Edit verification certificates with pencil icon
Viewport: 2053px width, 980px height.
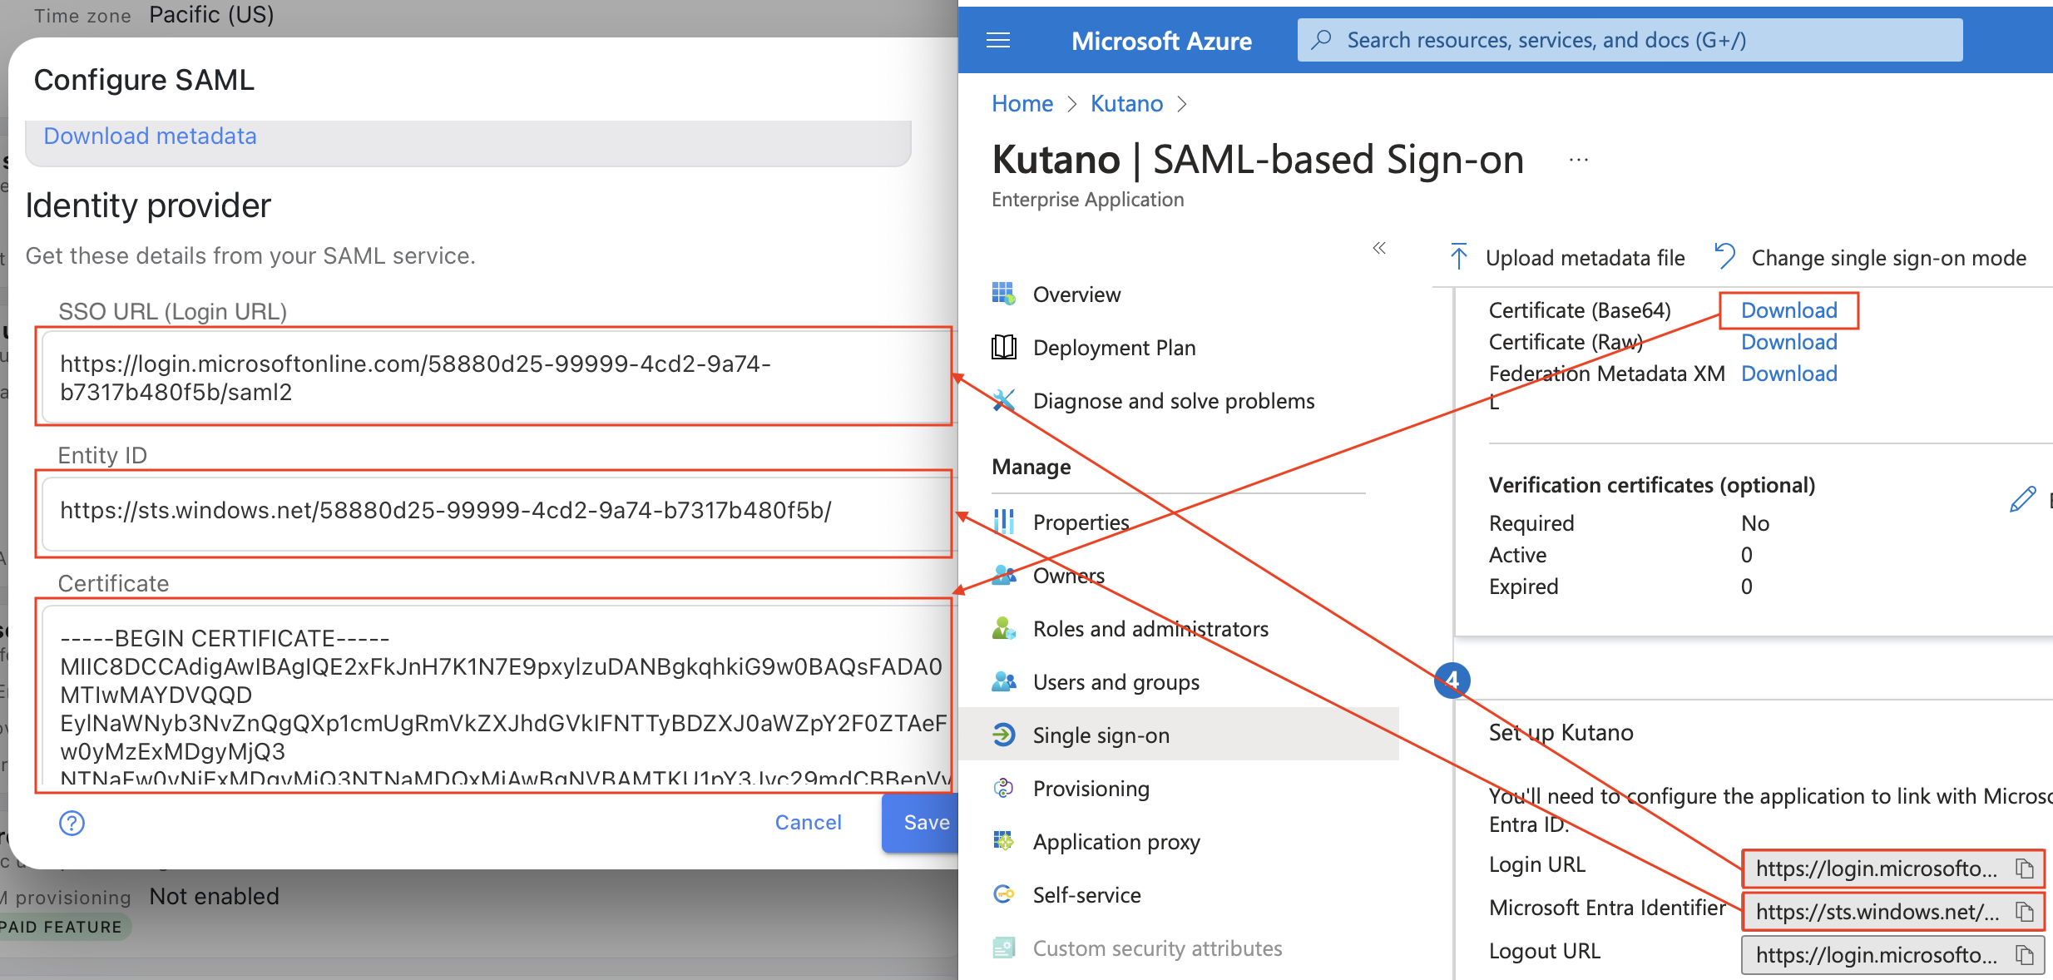pos(2022,499)
